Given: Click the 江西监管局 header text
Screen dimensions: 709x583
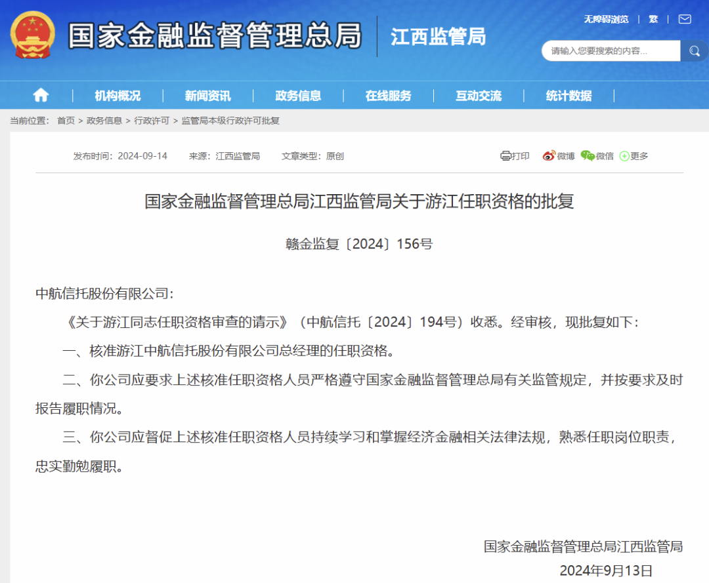Looking at the screenshot, I should pyautogui.click(x=438, y=37).
